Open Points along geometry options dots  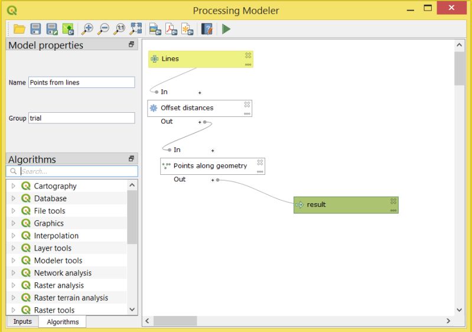(x=260, y=171)
